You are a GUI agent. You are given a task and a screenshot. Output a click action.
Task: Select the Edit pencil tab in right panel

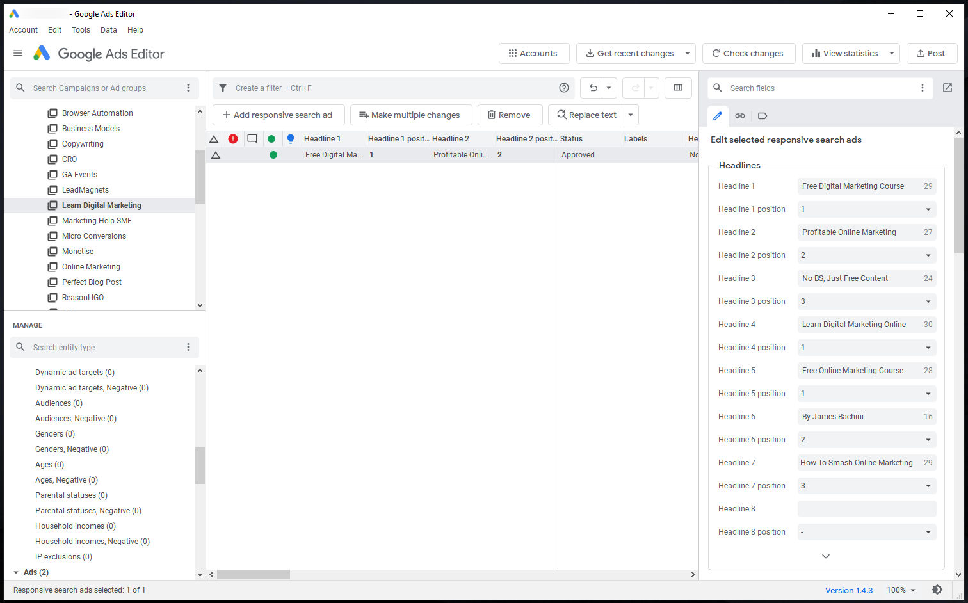[717, 116]
